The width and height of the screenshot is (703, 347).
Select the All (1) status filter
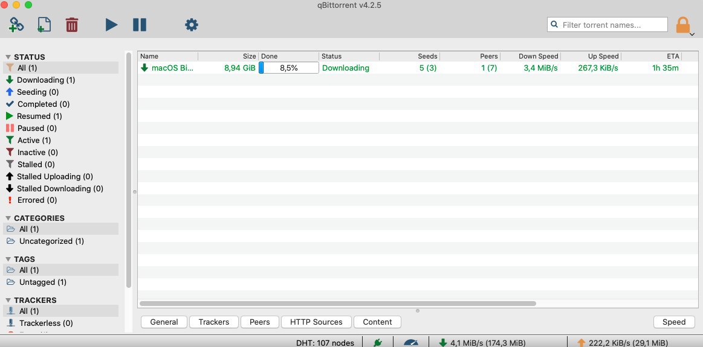click(x=60, y=68)
